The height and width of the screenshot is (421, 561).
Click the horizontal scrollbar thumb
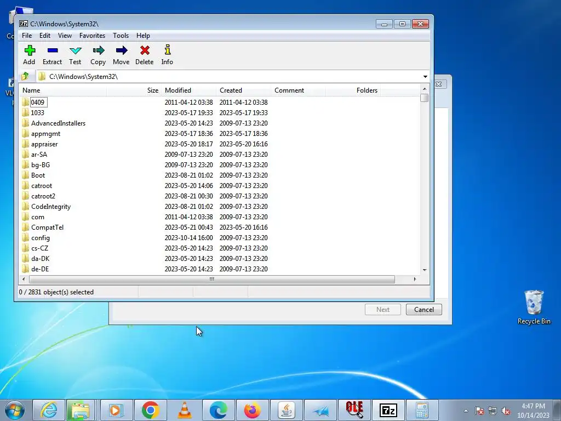212,279
